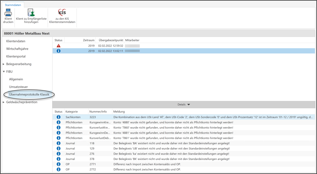Click red warning icon in first protocol row

click(x=58, y=46)
